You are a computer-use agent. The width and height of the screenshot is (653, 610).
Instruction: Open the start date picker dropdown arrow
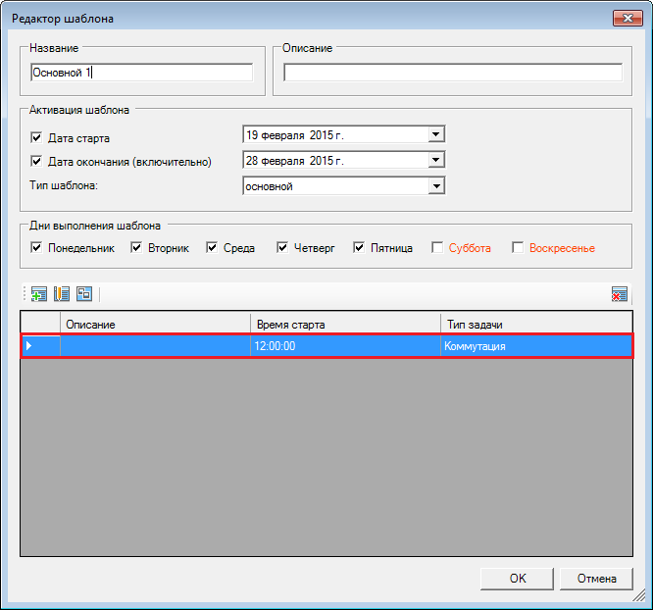436,134
